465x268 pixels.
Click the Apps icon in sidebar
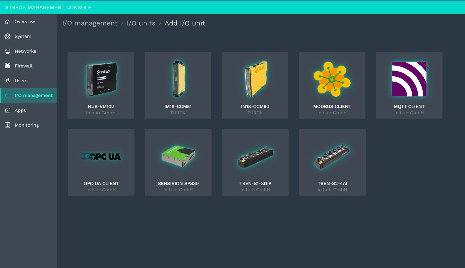(7, 110)
